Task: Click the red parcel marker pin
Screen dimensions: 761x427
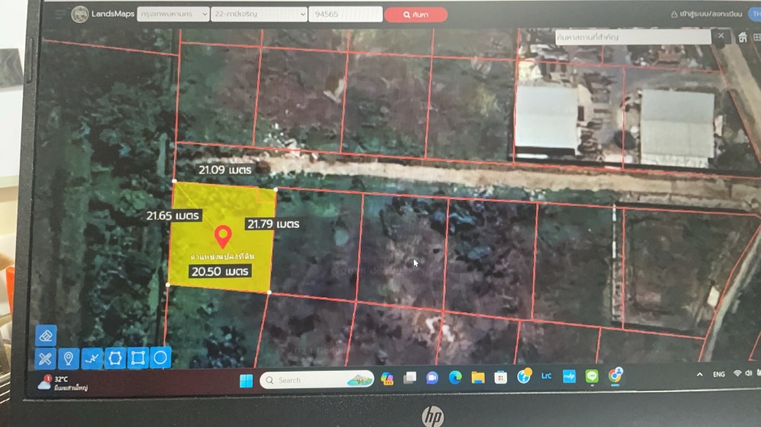Action: (222, 236)
